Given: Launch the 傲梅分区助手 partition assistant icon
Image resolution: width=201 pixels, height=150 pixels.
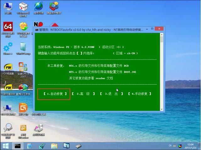Looking at the screenshot, I should pyautogui.click(x=23, y=90).
